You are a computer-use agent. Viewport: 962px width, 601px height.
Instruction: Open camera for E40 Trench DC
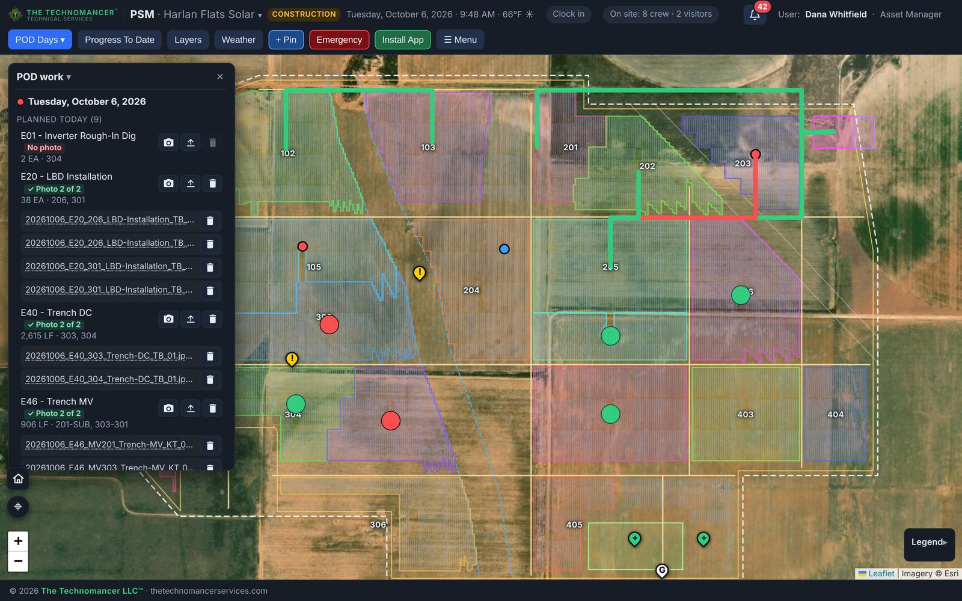[168, 319]
